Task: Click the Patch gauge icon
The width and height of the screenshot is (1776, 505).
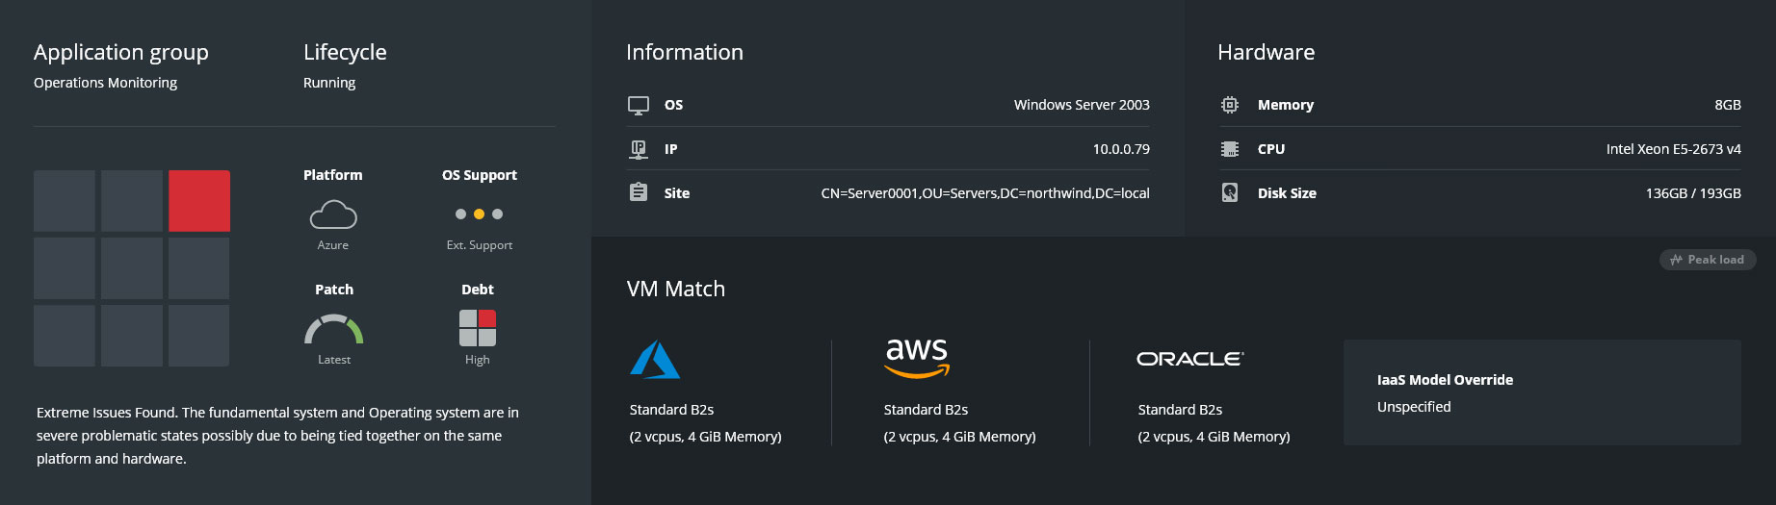Action: pyautogui.click(x=333, y=329)
